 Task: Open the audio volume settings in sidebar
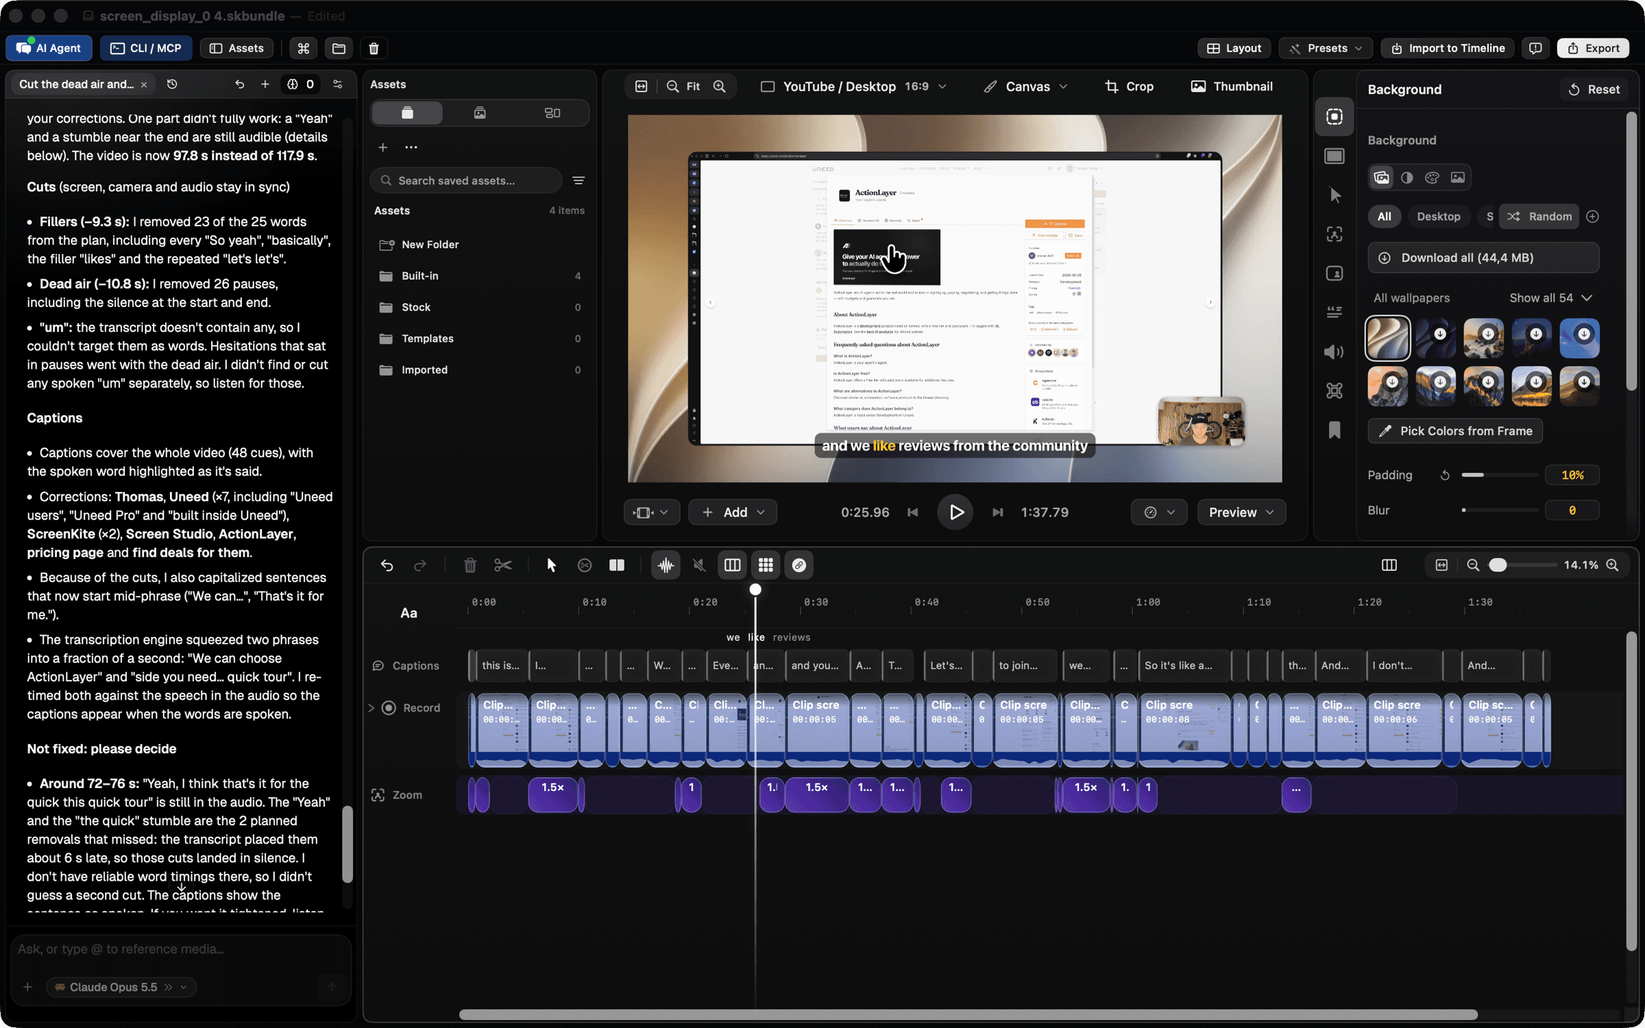(x=1334, y=352)
